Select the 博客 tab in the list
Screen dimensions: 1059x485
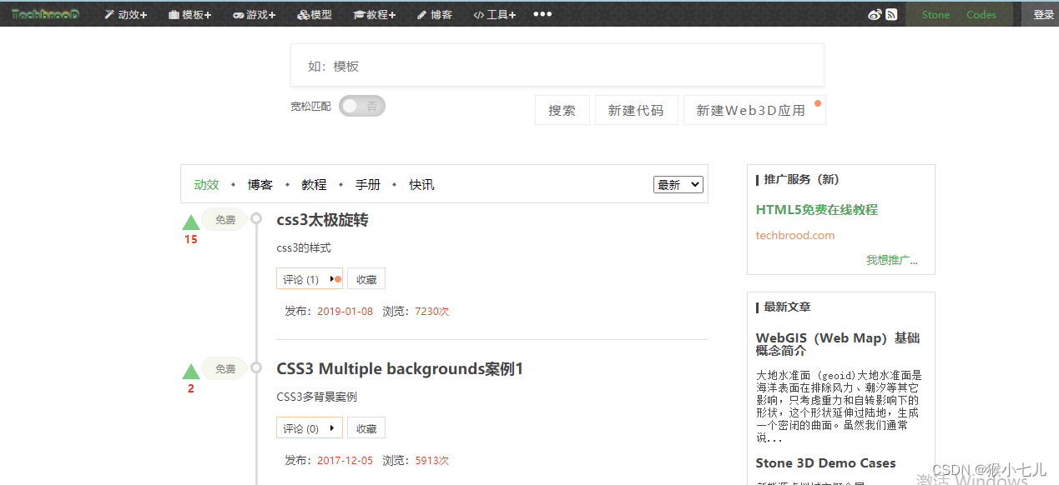[260, 184]
